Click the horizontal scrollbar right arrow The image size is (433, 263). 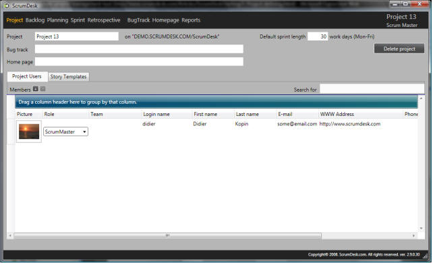[x=413, y=235]
